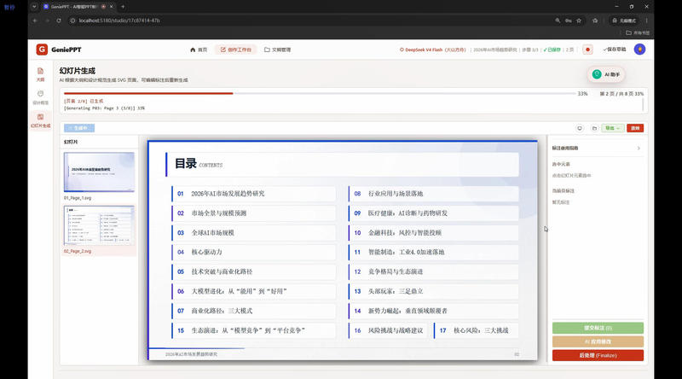Select contents item 03 on the slide
The image size is (682, 379).
point(253,233)
